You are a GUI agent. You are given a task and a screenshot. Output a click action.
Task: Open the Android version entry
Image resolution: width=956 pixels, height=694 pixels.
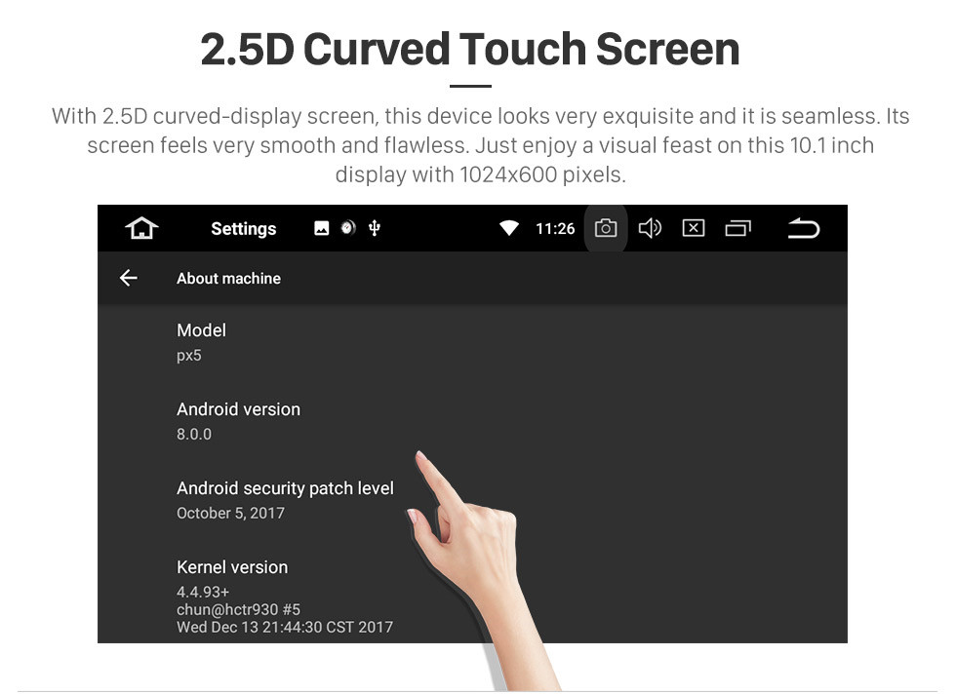pyautogui.click(x=472, y=422)
